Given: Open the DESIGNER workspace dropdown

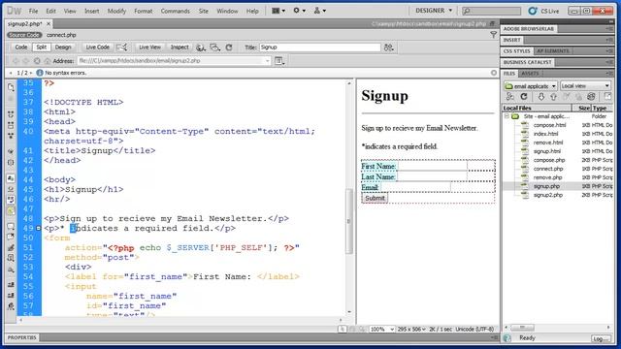Looking at the screenshot, I should click(434, 11).
